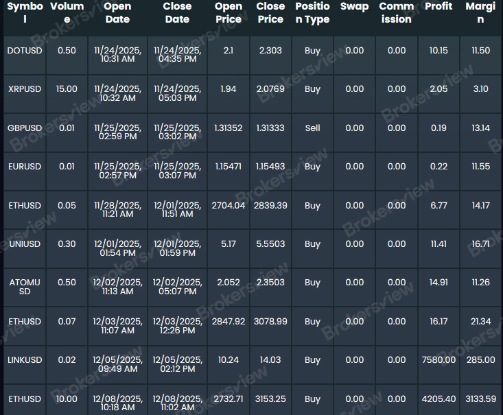Click close date 12/03/2025, 12:26 PM
Screen dimensions: 503x415
(177, 326)
